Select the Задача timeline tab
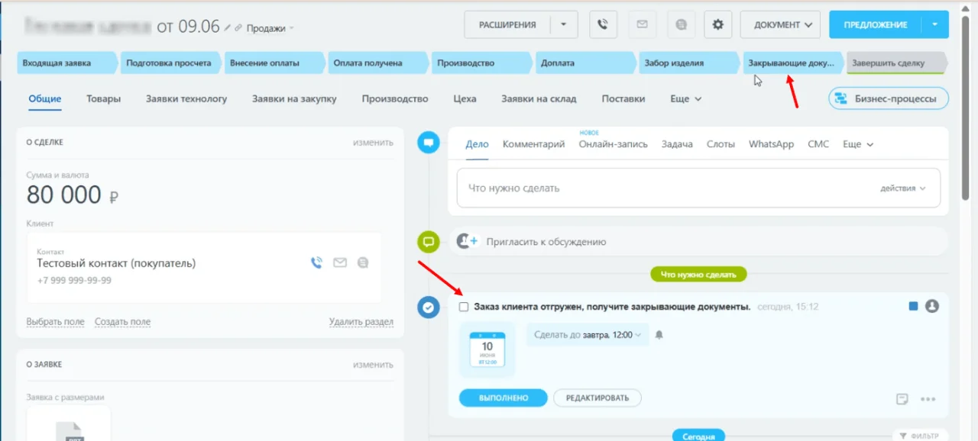Viewport: 978px width, 441px height. click(677, 143)
